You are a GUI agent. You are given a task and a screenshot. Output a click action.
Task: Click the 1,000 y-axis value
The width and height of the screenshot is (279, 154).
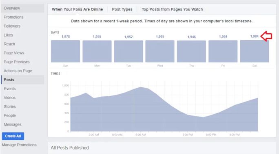point(66,86)
